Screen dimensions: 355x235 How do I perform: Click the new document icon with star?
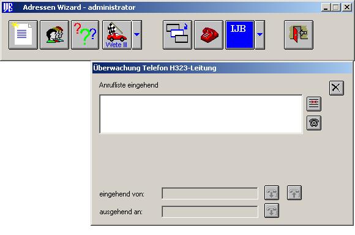23,35
